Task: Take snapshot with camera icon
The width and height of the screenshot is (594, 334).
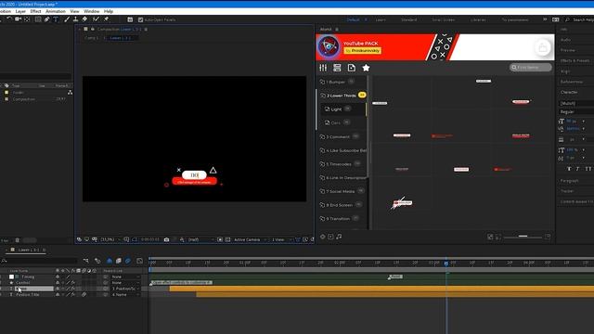Action: click(166, 239)
